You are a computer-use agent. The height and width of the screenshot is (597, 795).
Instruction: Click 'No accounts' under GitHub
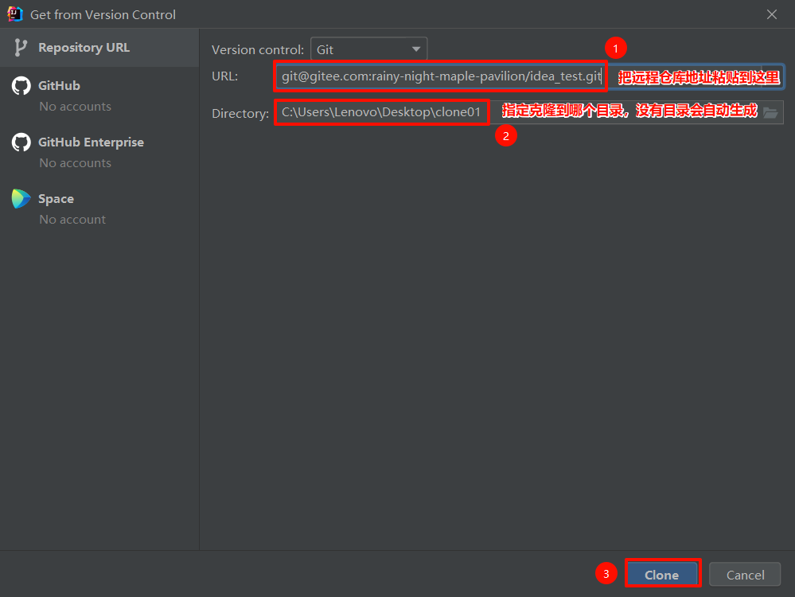75,107
